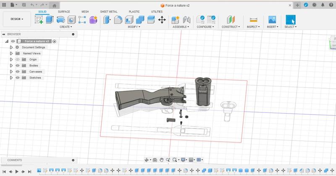Click the Insert image icon
Screen dimensions: 336x176
[272, 20]
